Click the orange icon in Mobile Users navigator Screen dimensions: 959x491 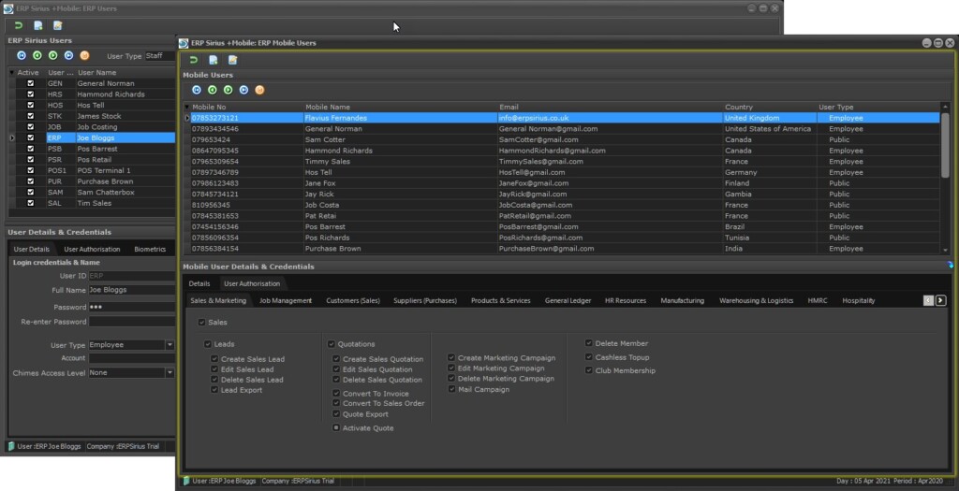tap(260, 90)
